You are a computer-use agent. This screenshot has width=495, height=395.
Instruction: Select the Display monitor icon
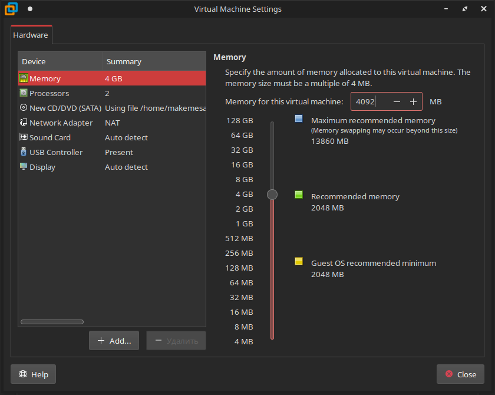[x=24, y=167]
